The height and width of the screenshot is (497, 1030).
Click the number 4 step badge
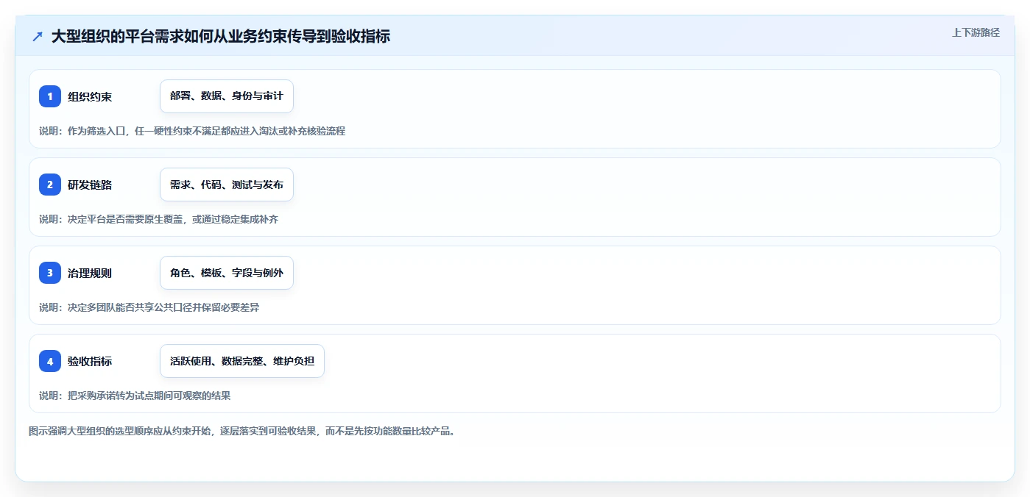coord(50,361)
